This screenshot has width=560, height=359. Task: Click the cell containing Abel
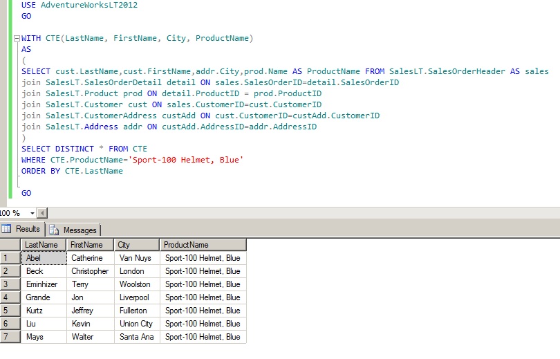[44, 258]
